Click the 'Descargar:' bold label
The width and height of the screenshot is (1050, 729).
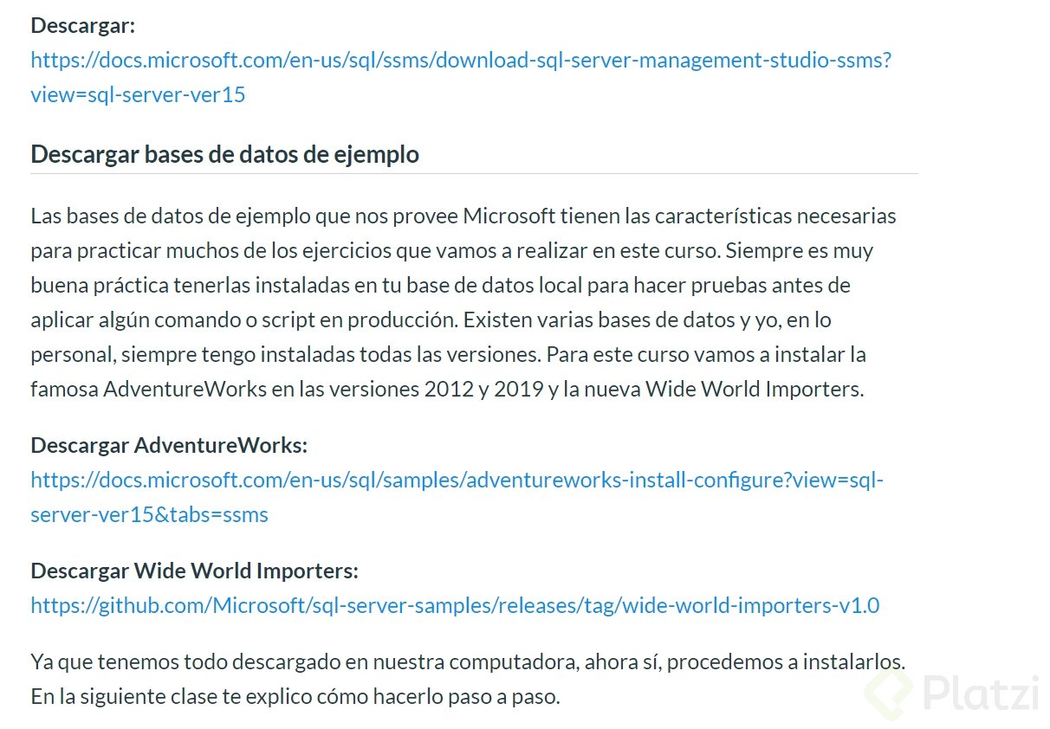(x=83, y=25)
